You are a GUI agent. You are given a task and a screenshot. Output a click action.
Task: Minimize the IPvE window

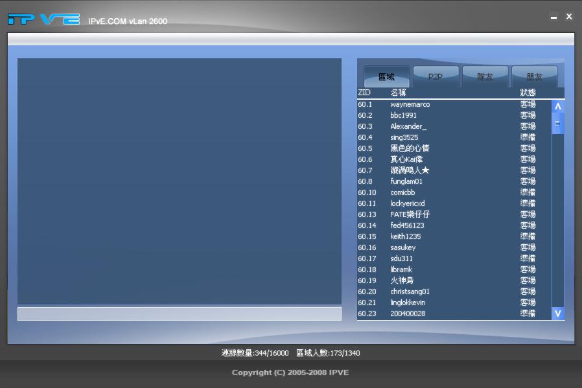click(x=553, y=17)
